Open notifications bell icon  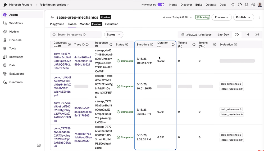(x=247, y=5)
